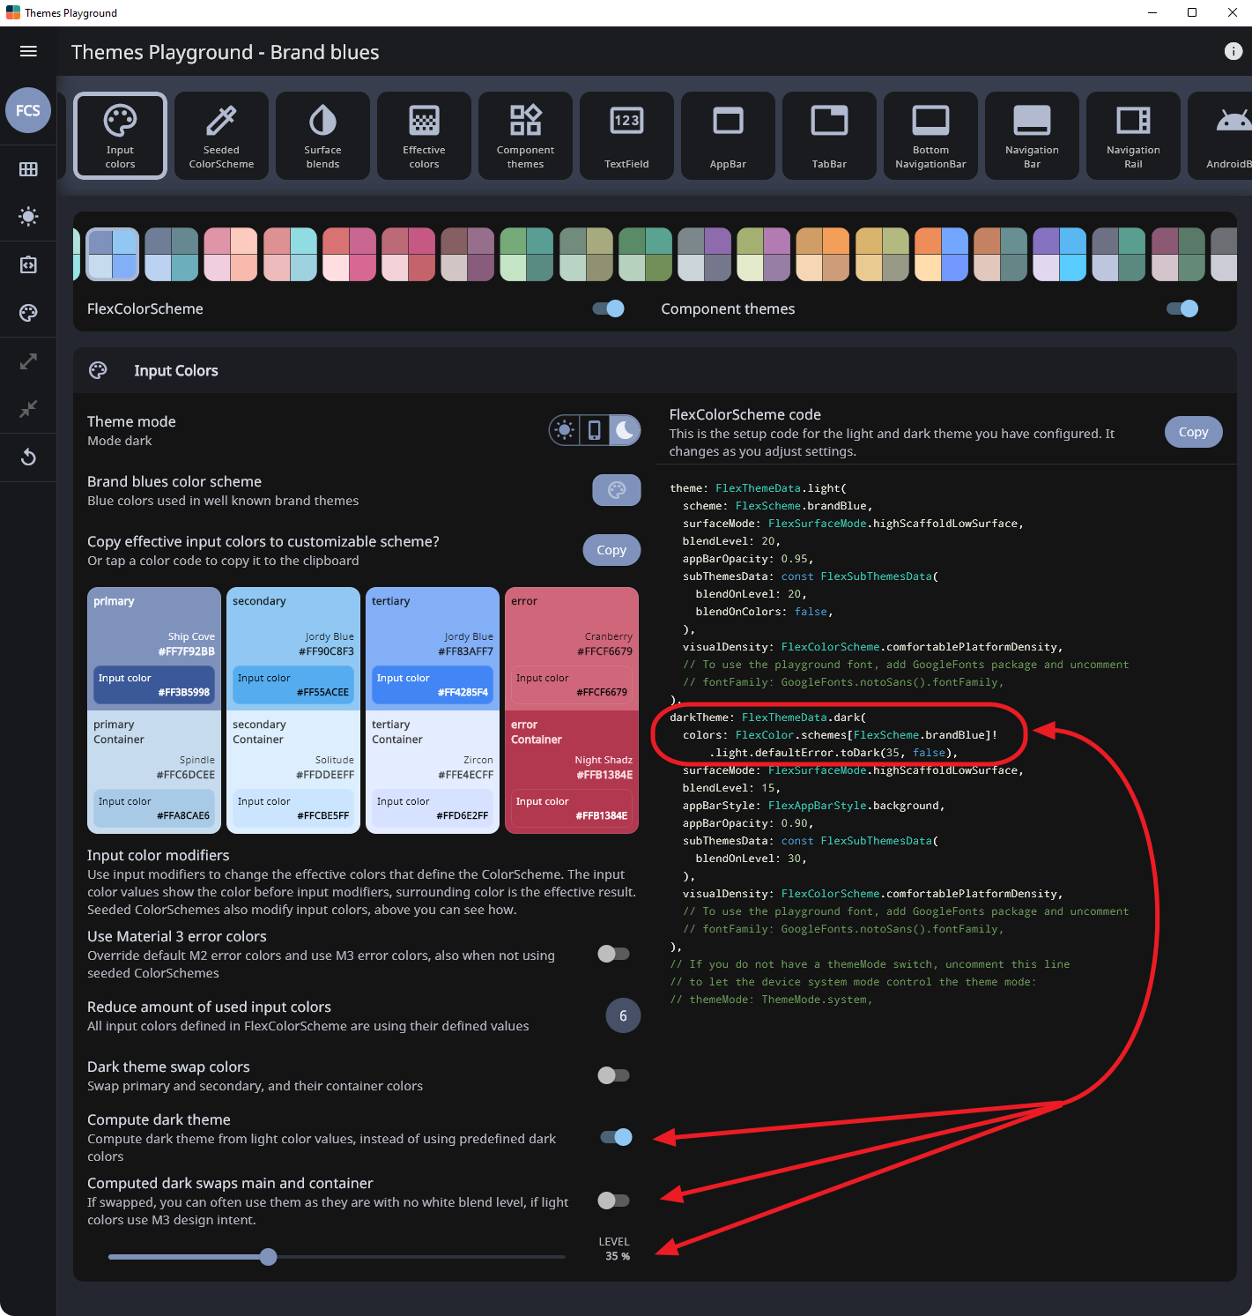This screenshot has height=1316, width=1252.
Task: Click the reset sidebar icon
Action: pos(28,457)
